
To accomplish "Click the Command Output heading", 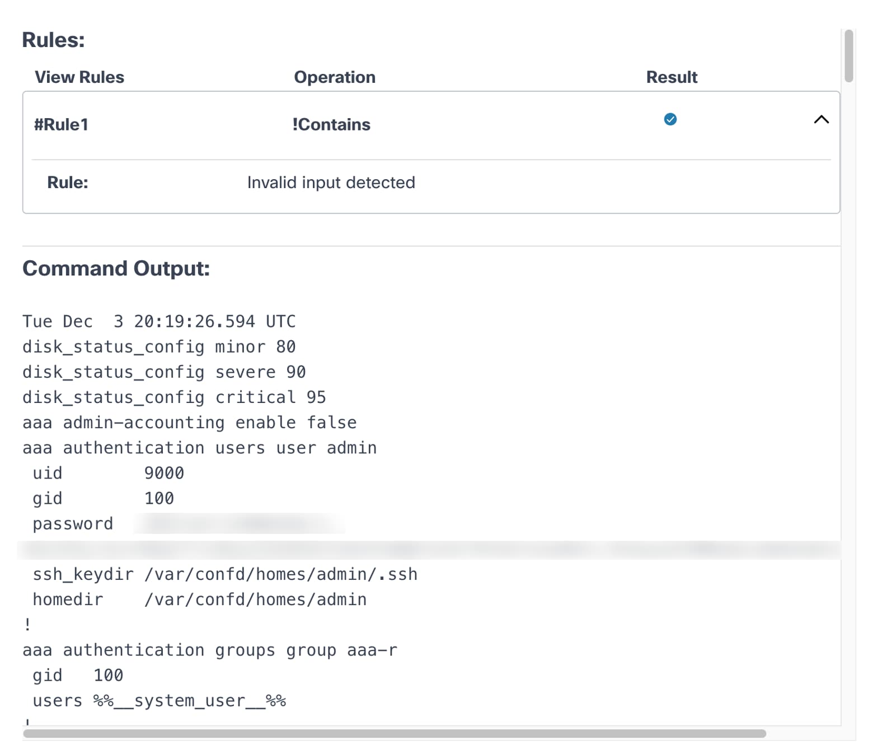I will (x=116, y=269).
